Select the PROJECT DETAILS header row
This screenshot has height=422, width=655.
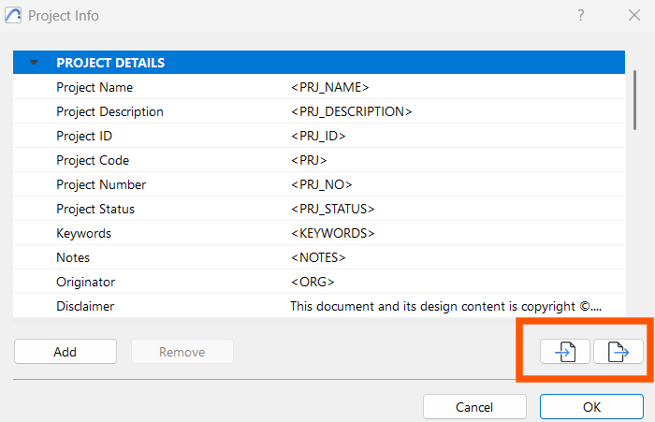[319, 63]
